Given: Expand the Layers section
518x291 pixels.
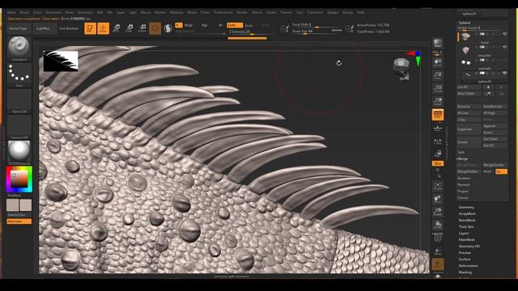Looking at the screenshot, I should [464, 234].
